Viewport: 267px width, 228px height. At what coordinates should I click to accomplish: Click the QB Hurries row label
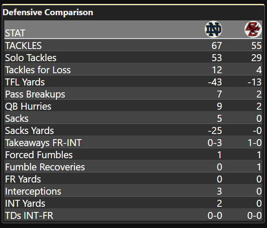28,106
